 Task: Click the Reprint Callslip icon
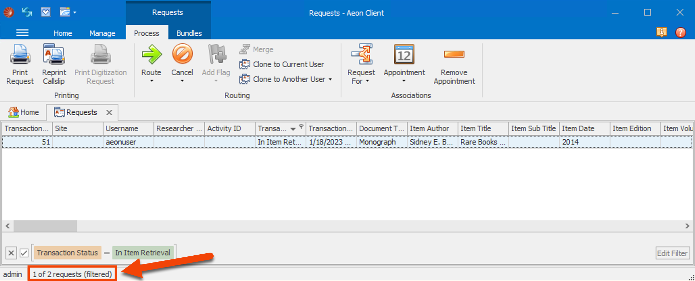[54, 55]
